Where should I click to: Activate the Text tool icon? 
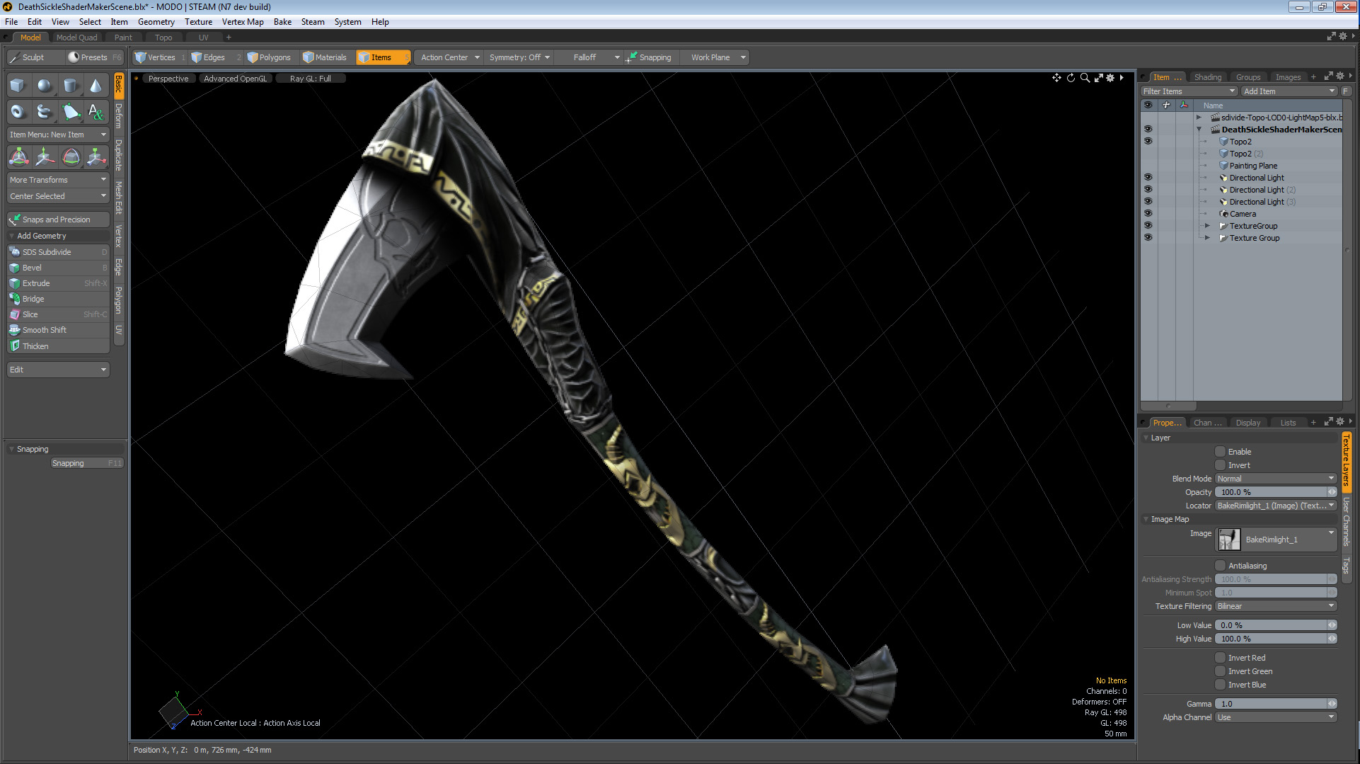[x=96, y=112]
